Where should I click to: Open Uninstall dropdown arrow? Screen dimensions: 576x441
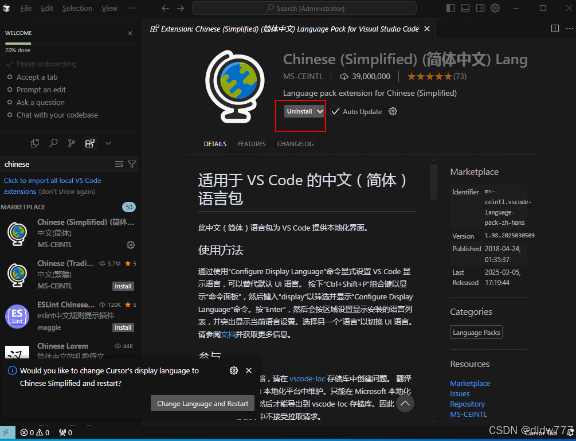point(320,111)
